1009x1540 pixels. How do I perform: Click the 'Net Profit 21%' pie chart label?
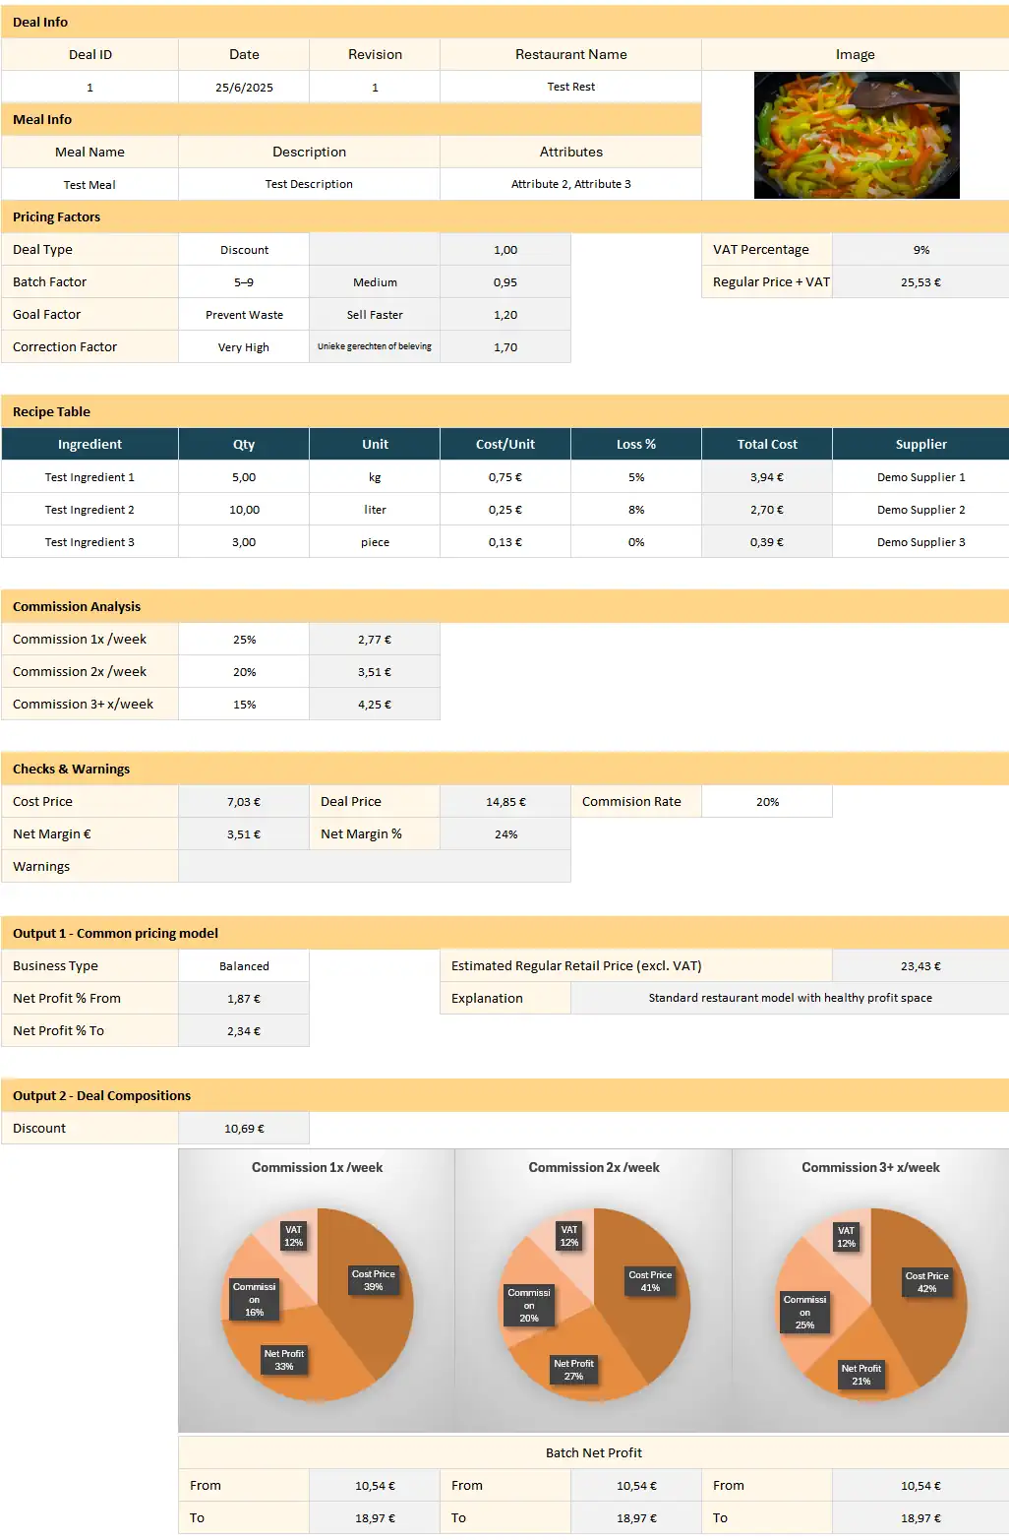pos(861,1375)
